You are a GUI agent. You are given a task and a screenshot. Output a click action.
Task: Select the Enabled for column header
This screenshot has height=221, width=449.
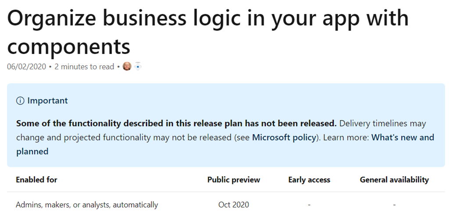tap(37, 180)
